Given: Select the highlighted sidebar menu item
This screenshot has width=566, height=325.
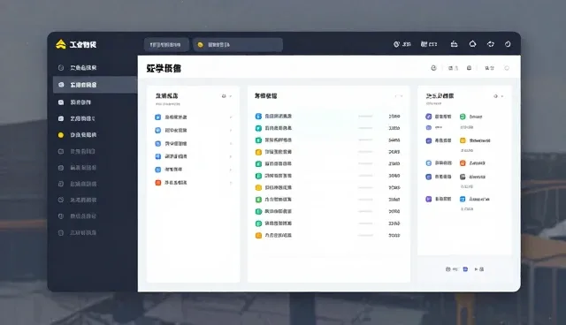Looking at the screenshot, I should (x=95, y=85).
